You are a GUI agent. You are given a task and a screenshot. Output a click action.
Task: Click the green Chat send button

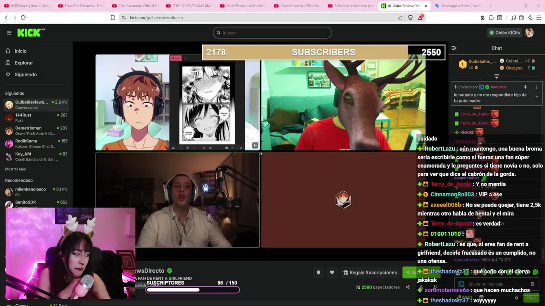pyautogui.click(x=531, y=298)
